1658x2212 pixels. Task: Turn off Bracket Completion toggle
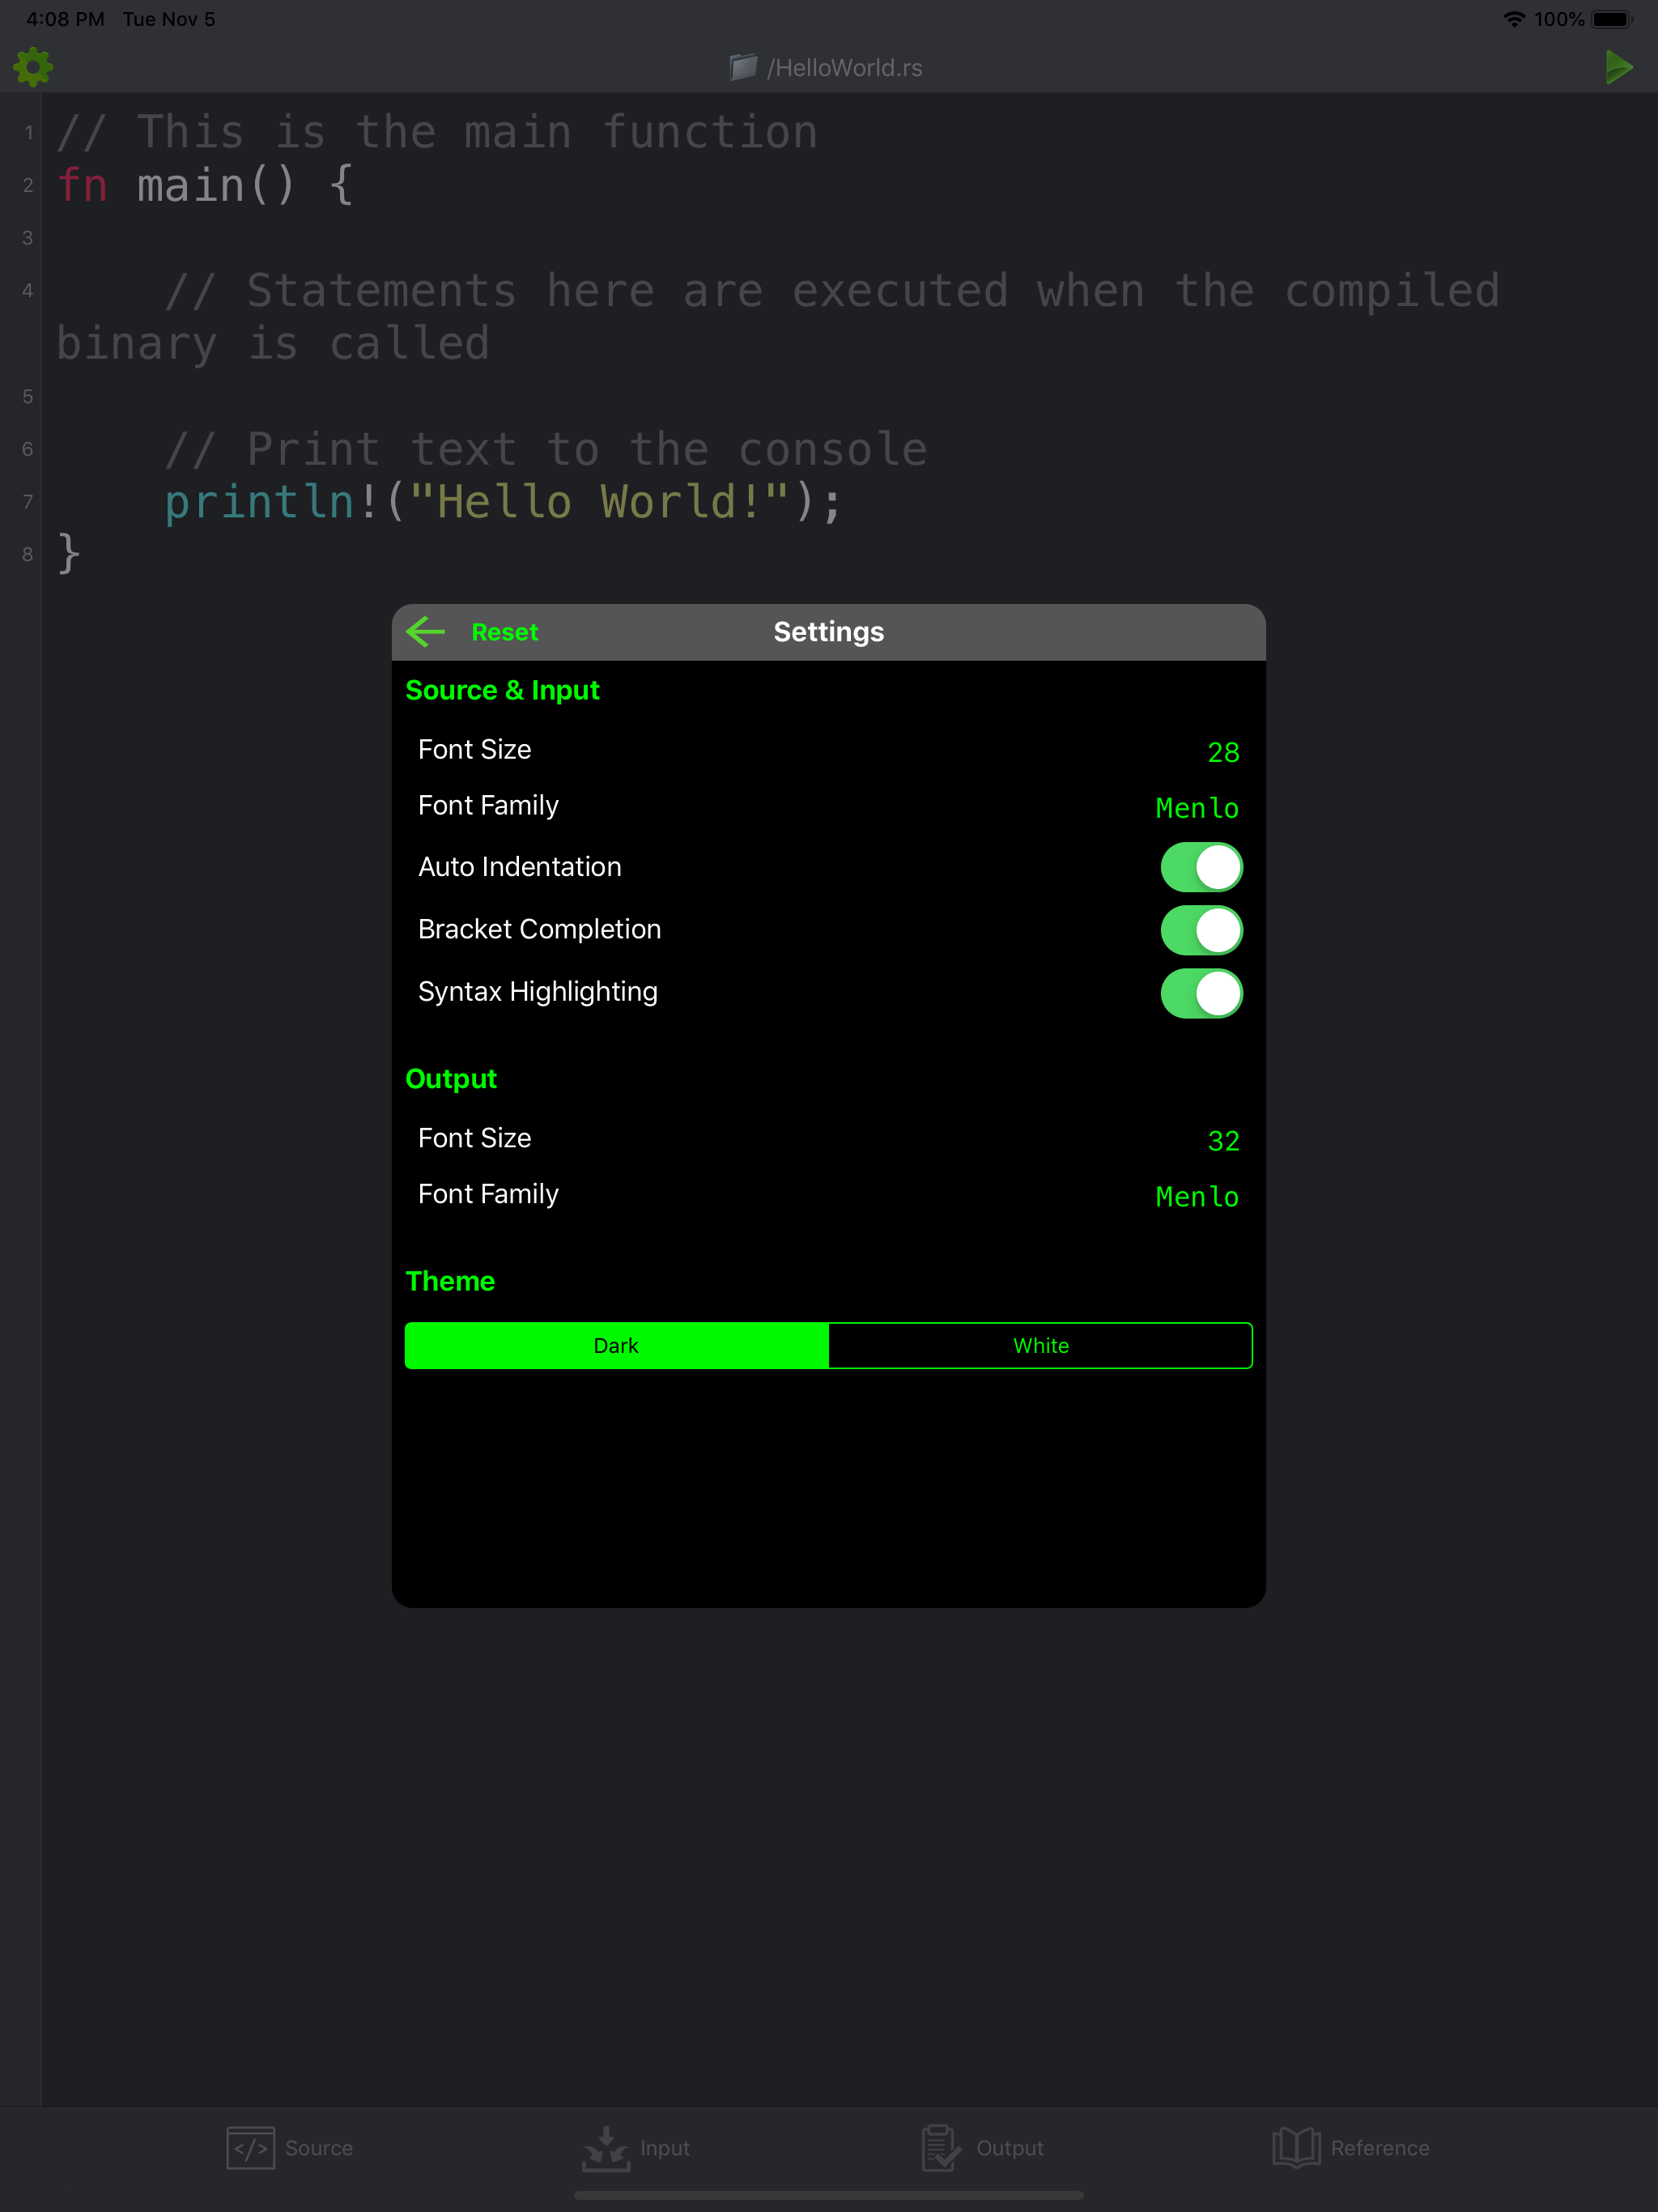tap(1200, 930)
